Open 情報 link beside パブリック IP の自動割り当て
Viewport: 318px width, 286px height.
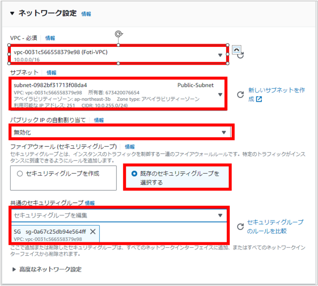99,120
